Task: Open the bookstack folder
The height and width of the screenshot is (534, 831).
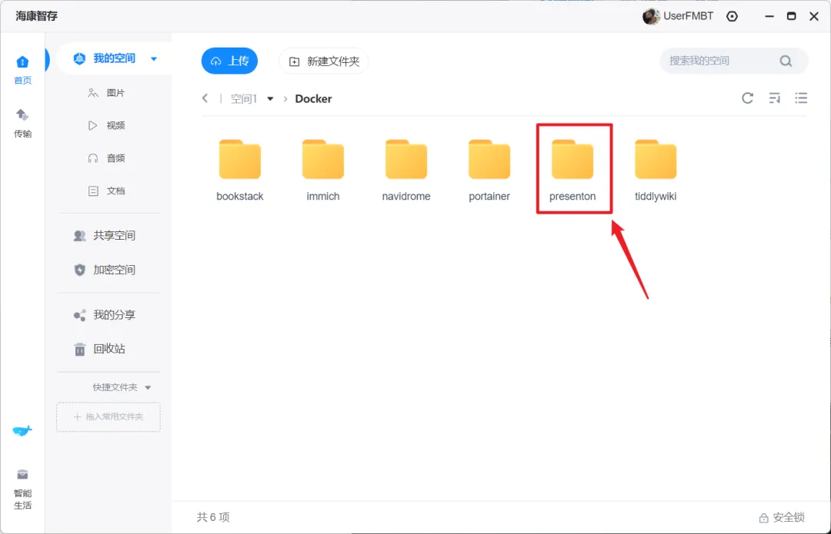Action: (x=239, y=171)
